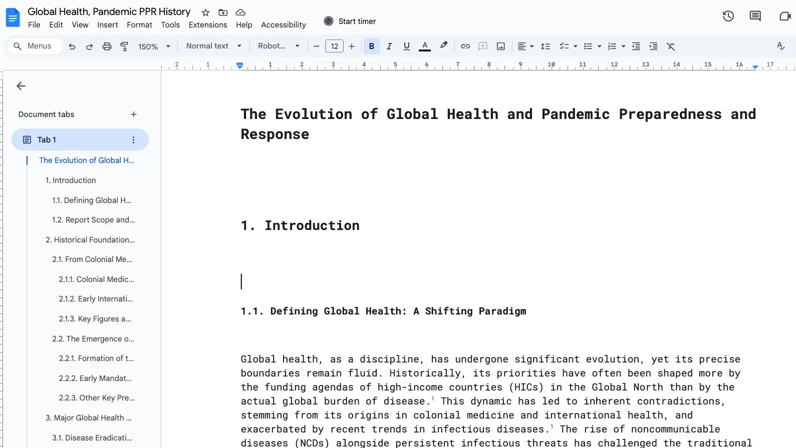Open the 150% zoom dropdown
This screenshot has height=448, width=796.
click(154, 46)
